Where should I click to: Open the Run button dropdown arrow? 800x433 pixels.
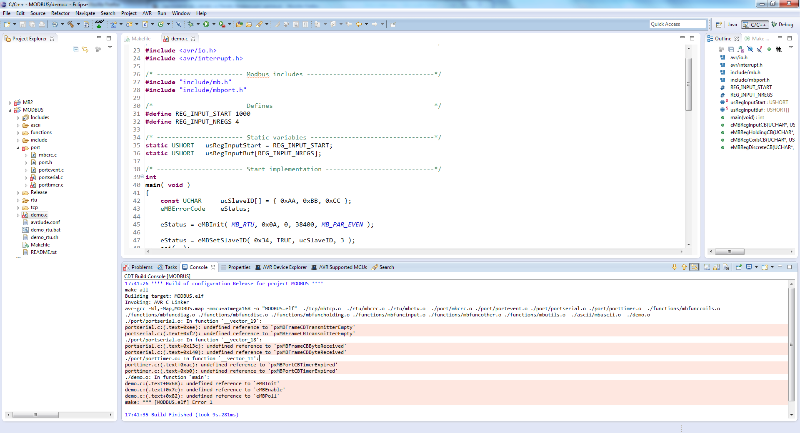(214, 24)
